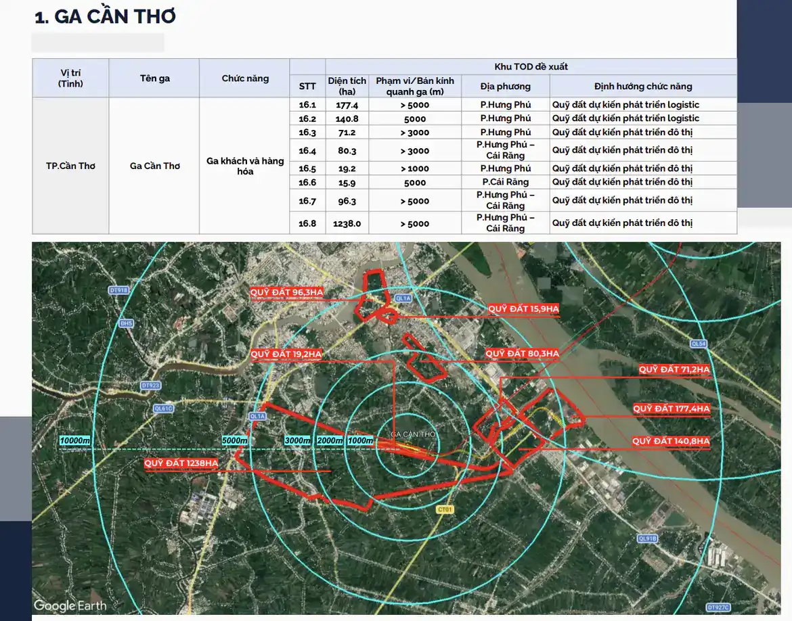This screenshot has height=621, width=792.
Task: Click the "QUỸ ĐẤT 71,2HA" map label
Action: [674, 369]
